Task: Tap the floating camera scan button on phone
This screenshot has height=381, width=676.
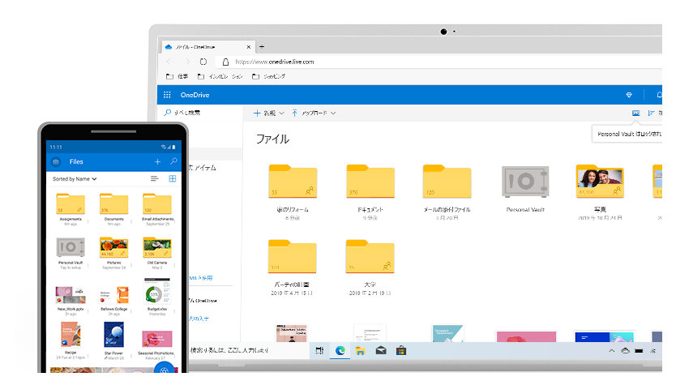Action: point(165,369)
